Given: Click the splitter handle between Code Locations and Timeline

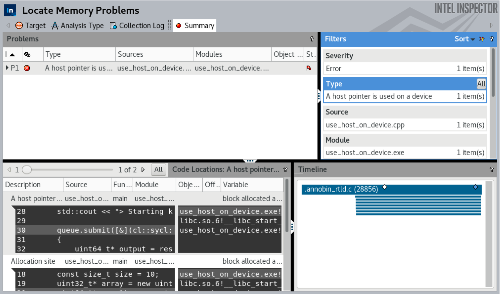Looking at the screenshot, I should pyautogui.click(x=292, y=227).
